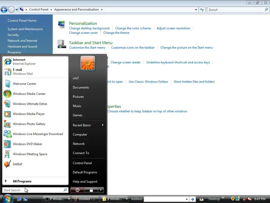Click Change the color scheme link
This screenshot has width=270, height=203.
point(133,28)
